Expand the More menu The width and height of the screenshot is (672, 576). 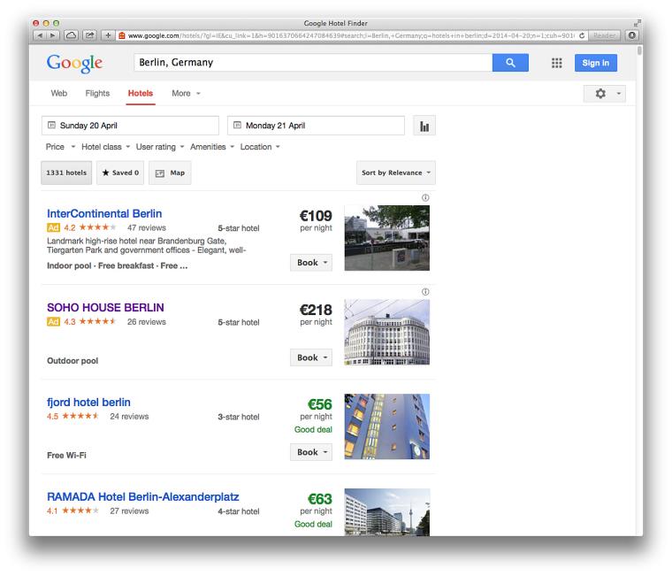point(186,93)
